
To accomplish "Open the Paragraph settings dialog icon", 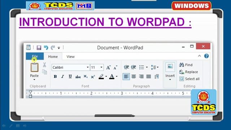I will point(156,77).
